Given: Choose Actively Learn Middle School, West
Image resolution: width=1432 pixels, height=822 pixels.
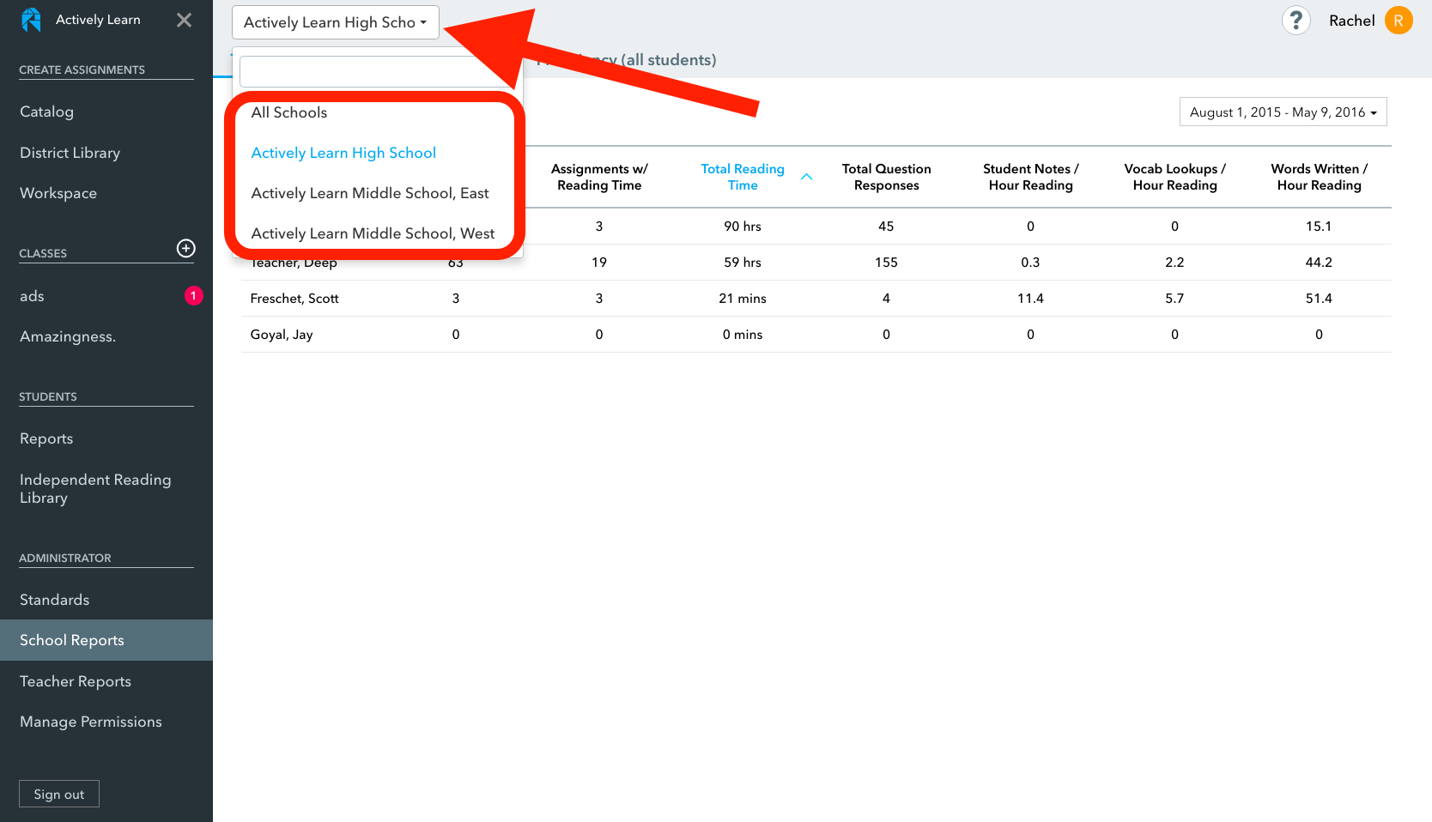Looking at the screenshot, I should (373, 233).
